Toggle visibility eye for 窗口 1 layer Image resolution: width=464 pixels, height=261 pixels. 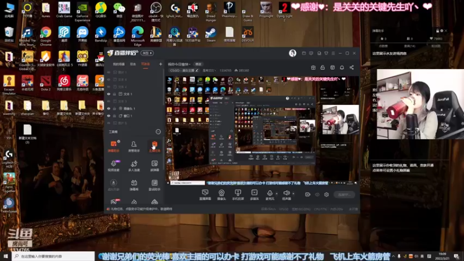[108, 115]
